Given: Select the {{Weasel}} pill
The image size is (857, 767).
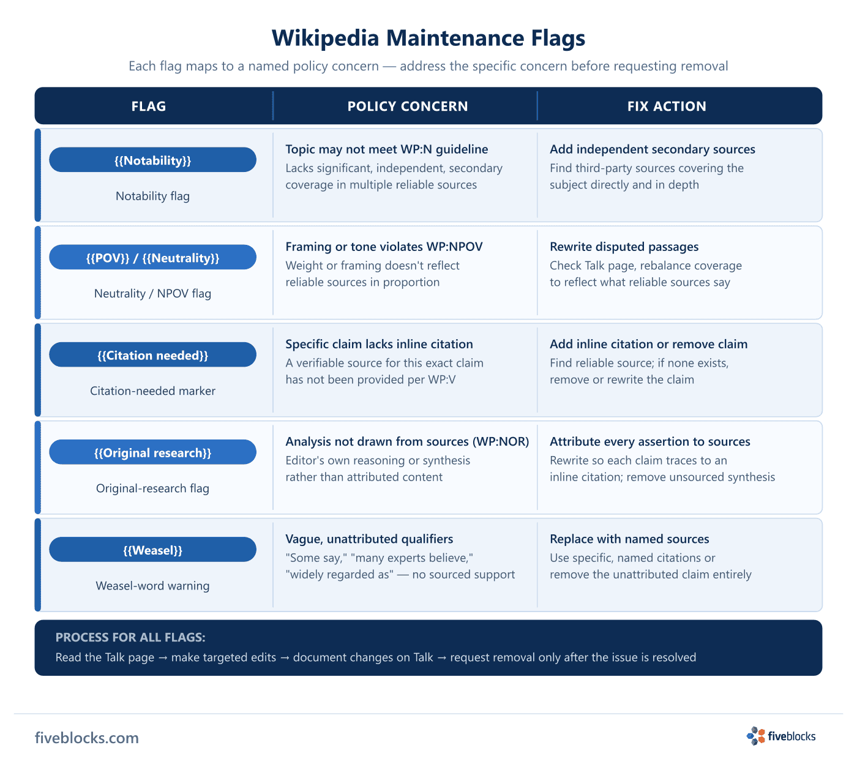Looking at the screenshot, I should tap(152, 549).
